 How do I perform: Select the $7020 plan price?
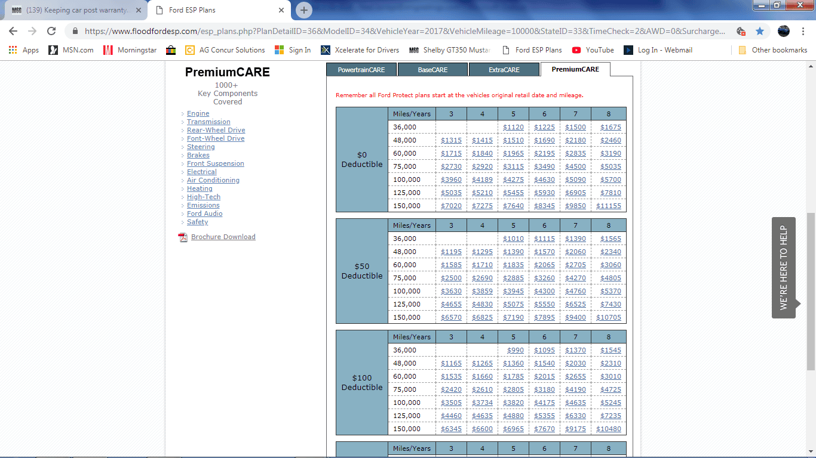(x=451, y=206)
